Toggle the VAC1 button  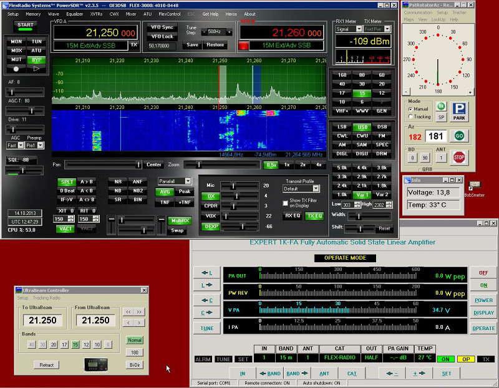tap(65, 229)
